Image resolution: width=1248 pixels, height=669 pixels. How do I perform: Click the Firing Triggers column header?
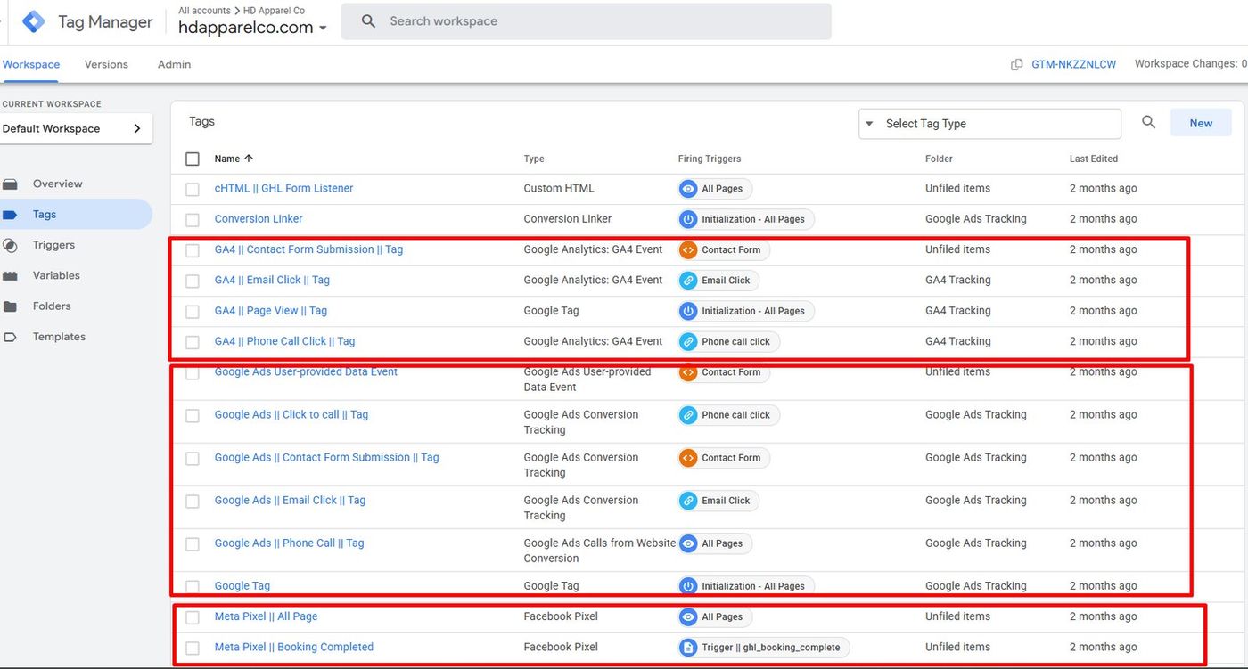pos(710,159)
